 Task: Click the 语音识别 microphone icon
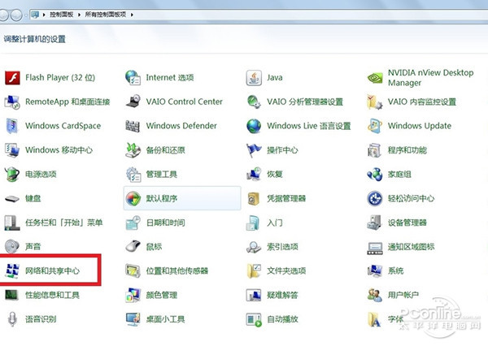[12, 319]
